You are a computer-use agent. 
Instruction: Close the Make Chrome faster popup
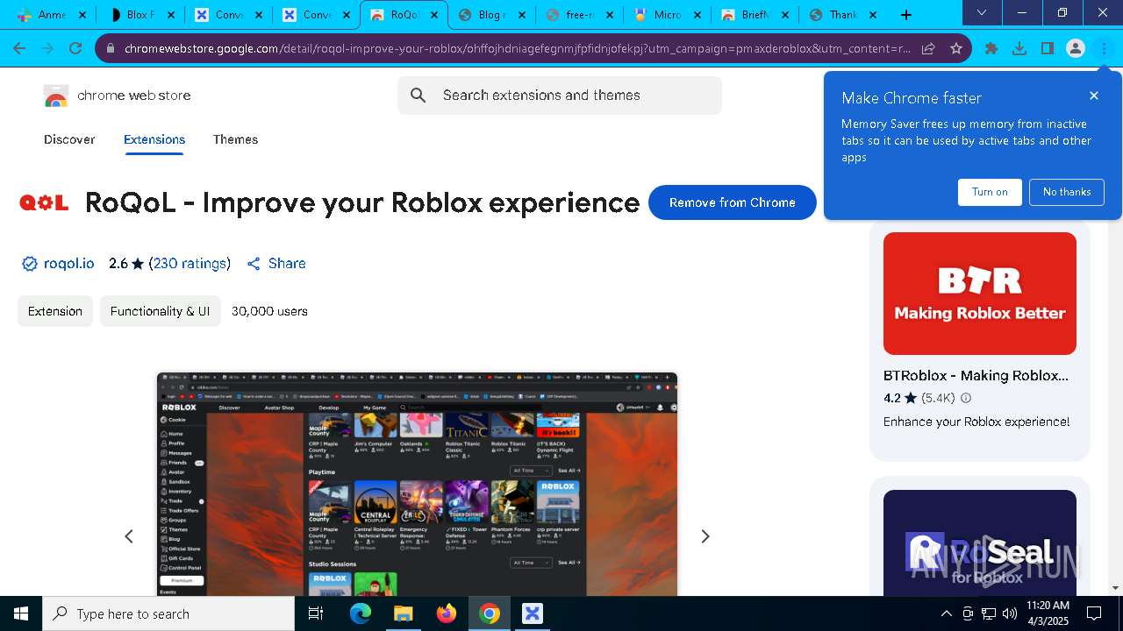point(1094,96)
